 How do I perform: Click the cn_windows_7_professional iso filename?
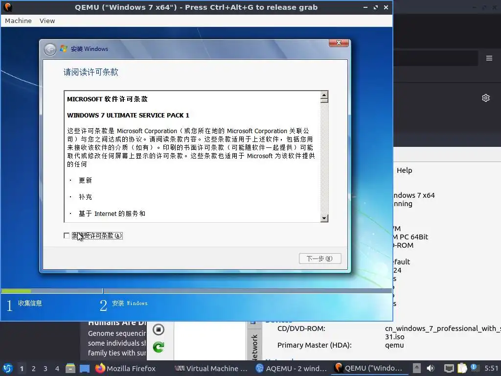(442, 332)
